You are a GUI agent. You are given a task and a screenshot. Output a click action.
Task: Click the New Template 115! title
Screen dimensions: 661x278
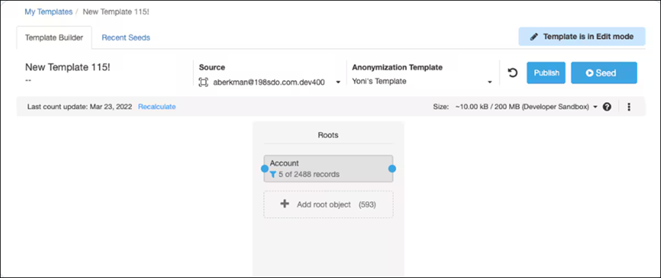pyautogui.click(x=68, y=67)
